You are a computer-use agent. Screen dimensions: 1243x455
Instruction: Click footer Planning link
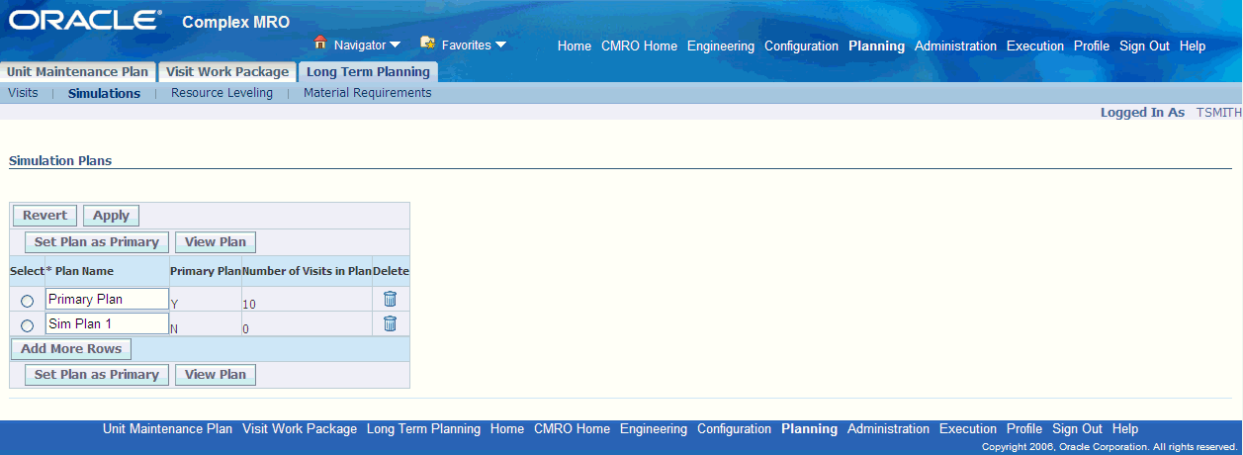(x=809, y=429)
